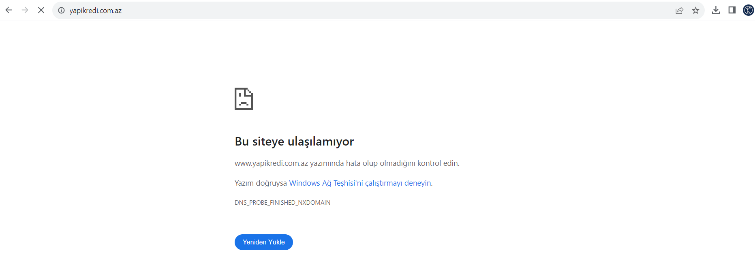
Task: Open the browser downloads icon
Action: click(716, 10)
